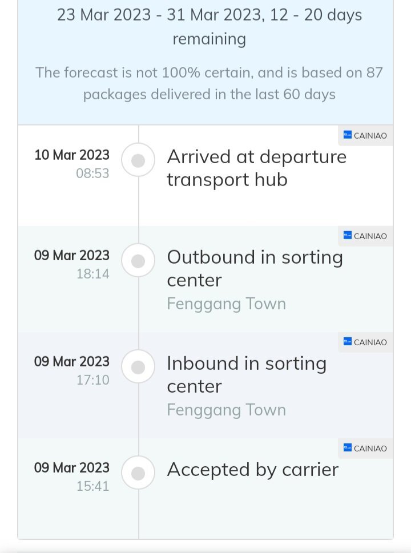The image size is (411, 553).
Task: Select the timeline dot for 09 Mar 17:10
Action: point(138,367)
